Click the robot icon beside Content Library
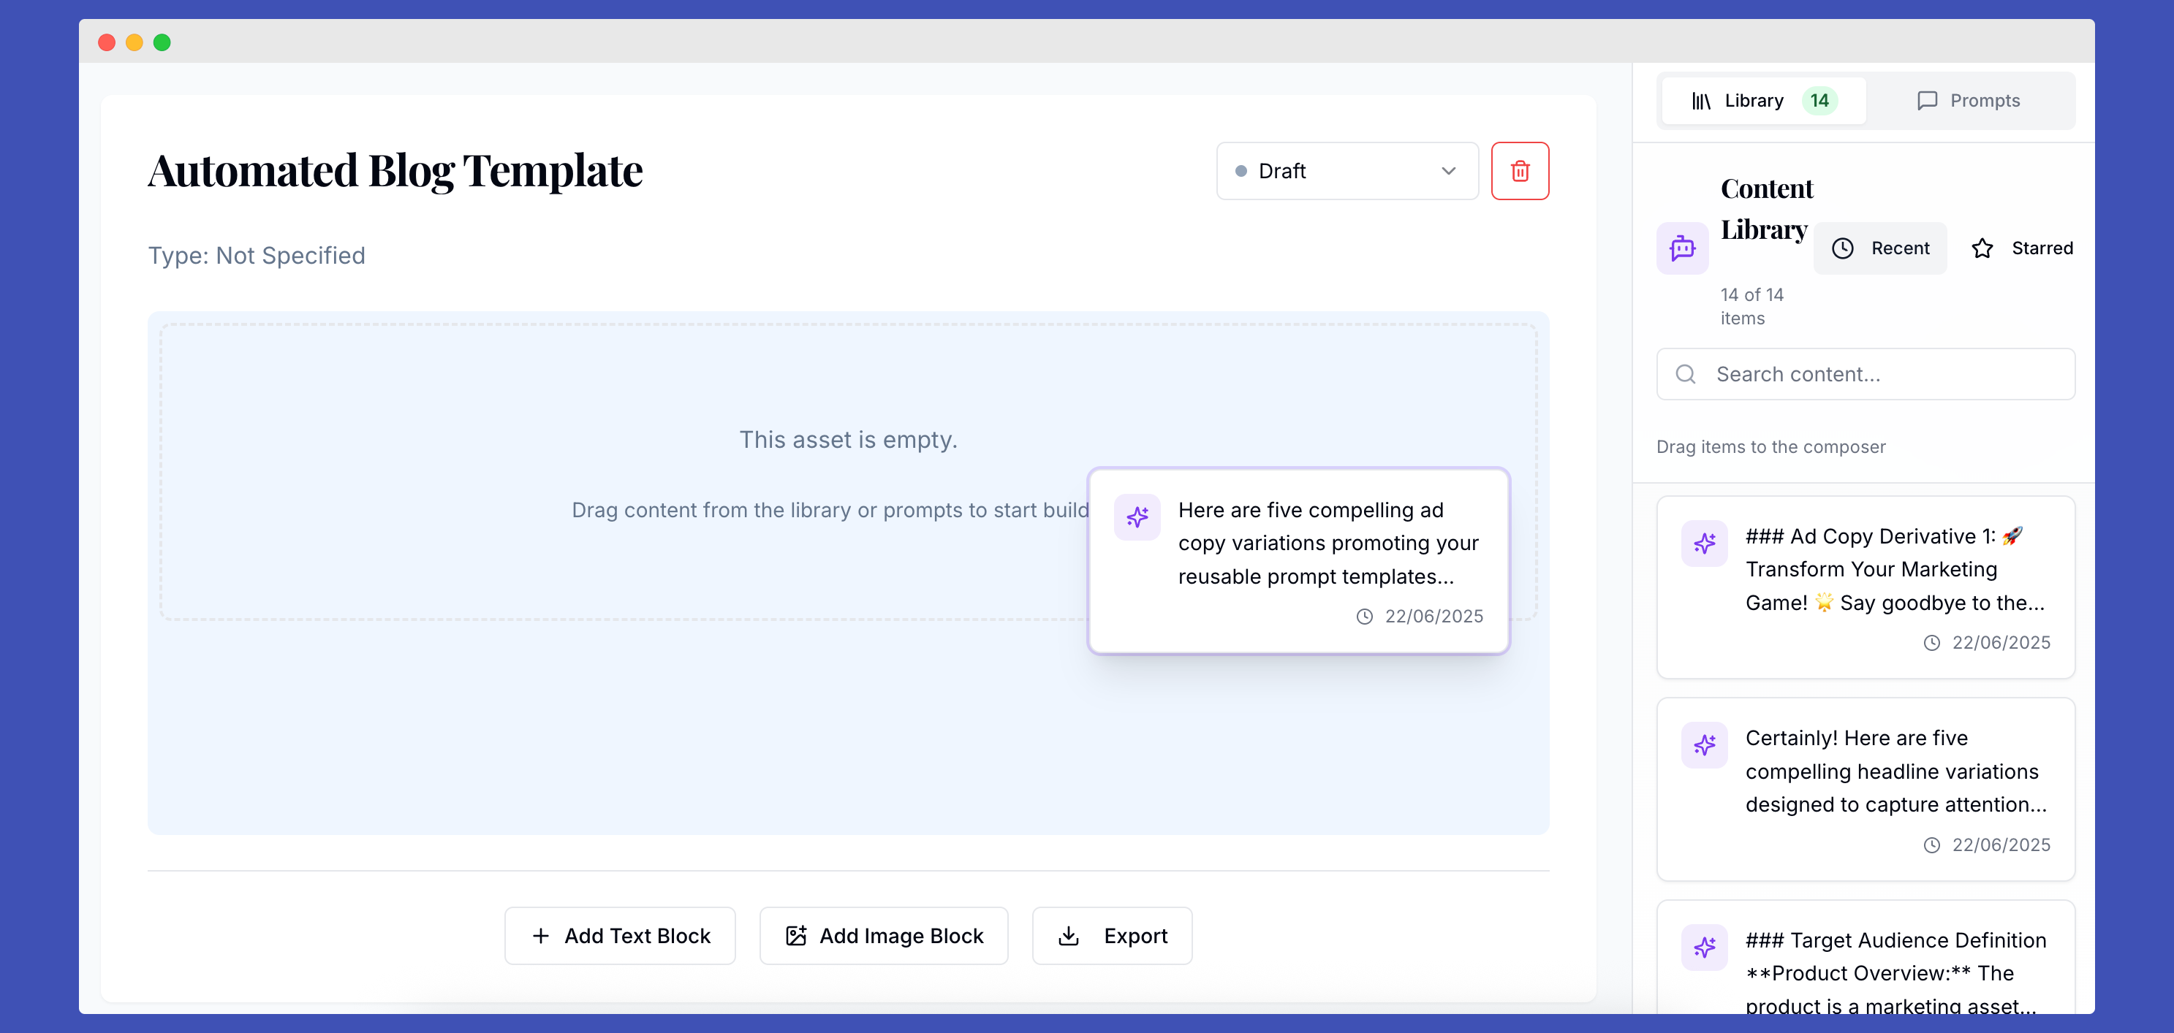Image resolution: width=2174 pixels, height=1033 pixels. (x=1682, y=248)
